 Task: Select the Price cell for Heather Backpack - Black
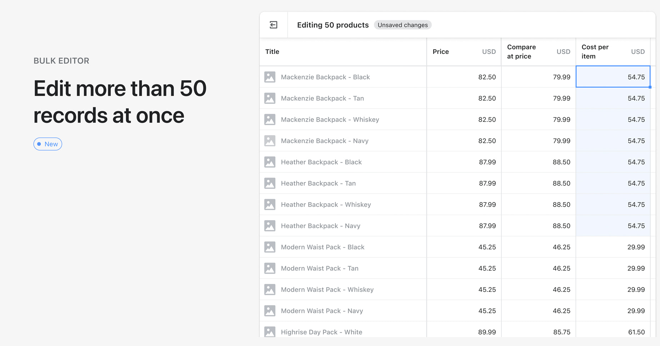pos(464,162)
